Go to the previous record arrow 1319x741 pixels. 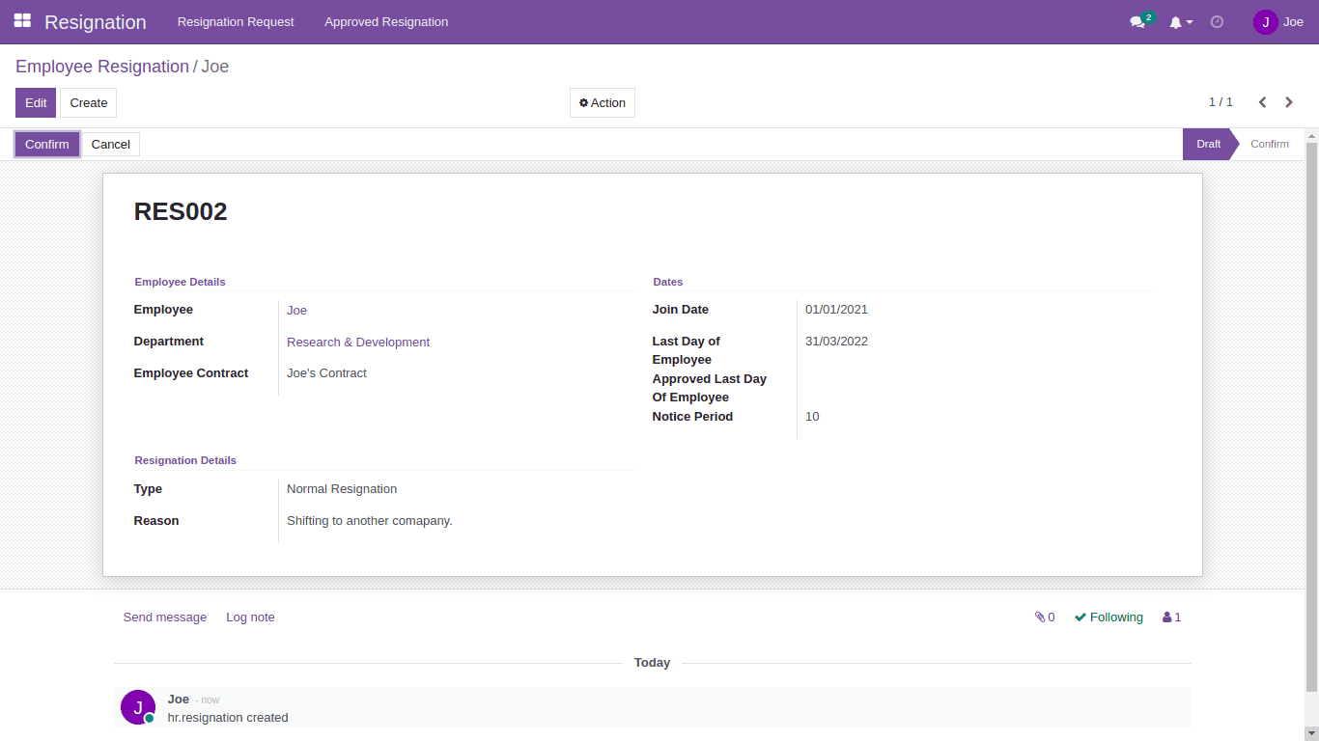tap(1261, 101)
